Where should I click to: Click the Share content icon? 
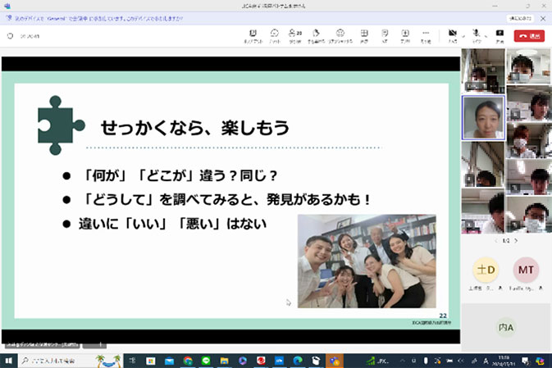click(x=500, y=36)
